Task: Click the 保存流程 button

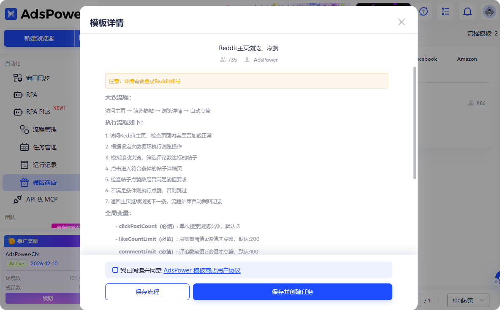Action: [147, 292]
